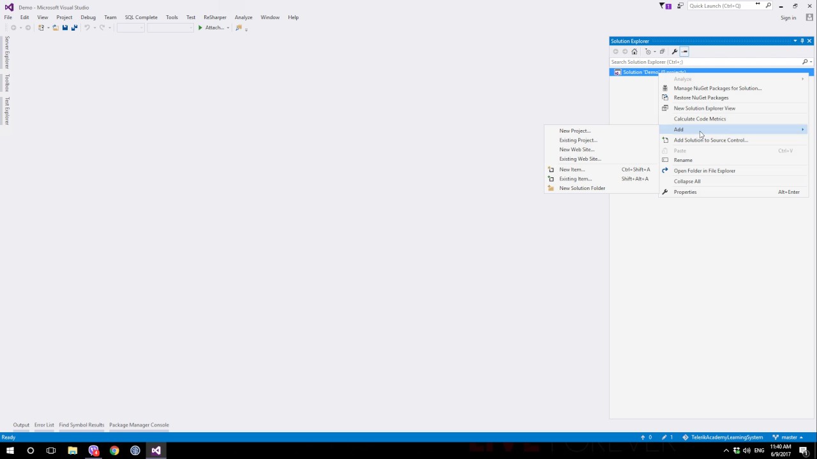Click the Cortana search circle on taskbar
The width and height of the screenshot is (817, 459).
coord(30,451)
